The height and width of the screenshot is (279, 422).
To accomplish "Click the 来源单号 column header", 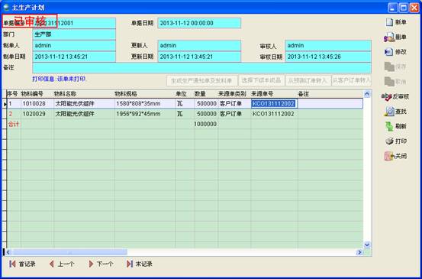I will click(274, 94).
